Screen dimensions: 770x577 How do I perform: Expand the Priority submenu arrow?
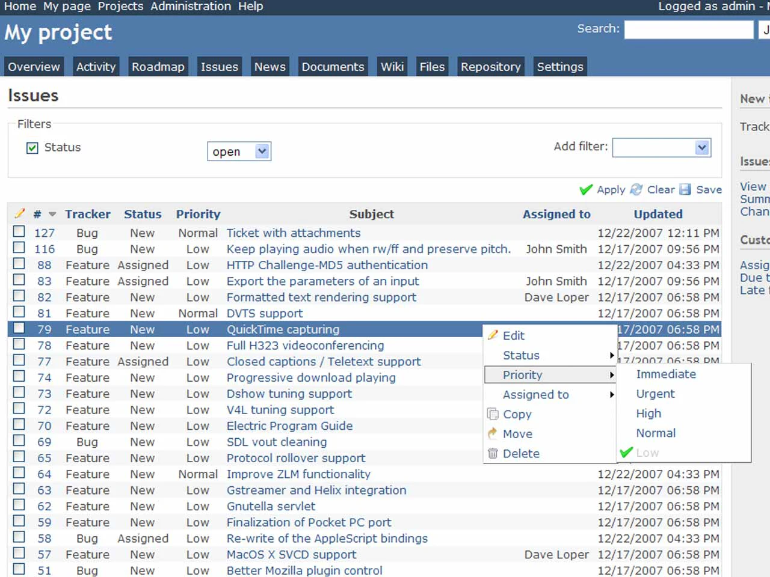tap(612, 375)
